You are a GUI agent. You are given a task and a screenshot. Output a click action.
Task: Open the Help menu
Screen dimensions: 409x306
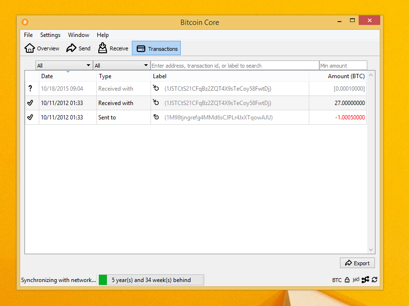(x=103, y=35)
